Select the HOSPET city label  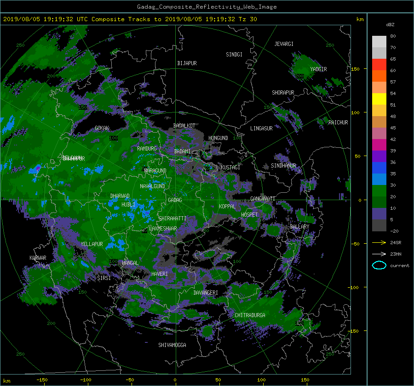249,215
